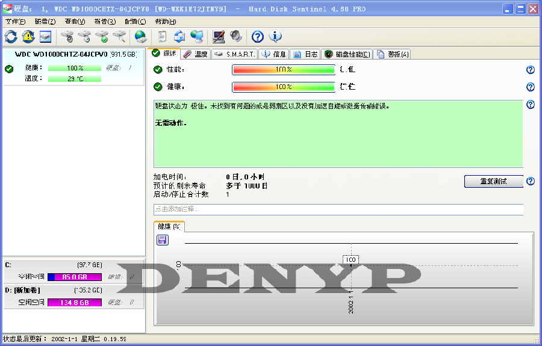Viewport: 542px width, 346px height.
Task: Click the speaker toolbar icon
Action: 235,36
